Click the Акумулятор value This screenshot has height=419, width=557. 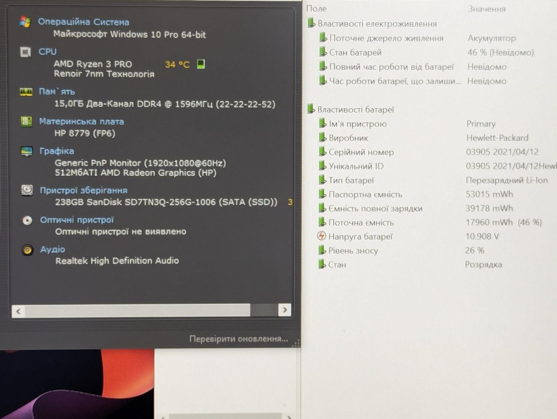492,38
